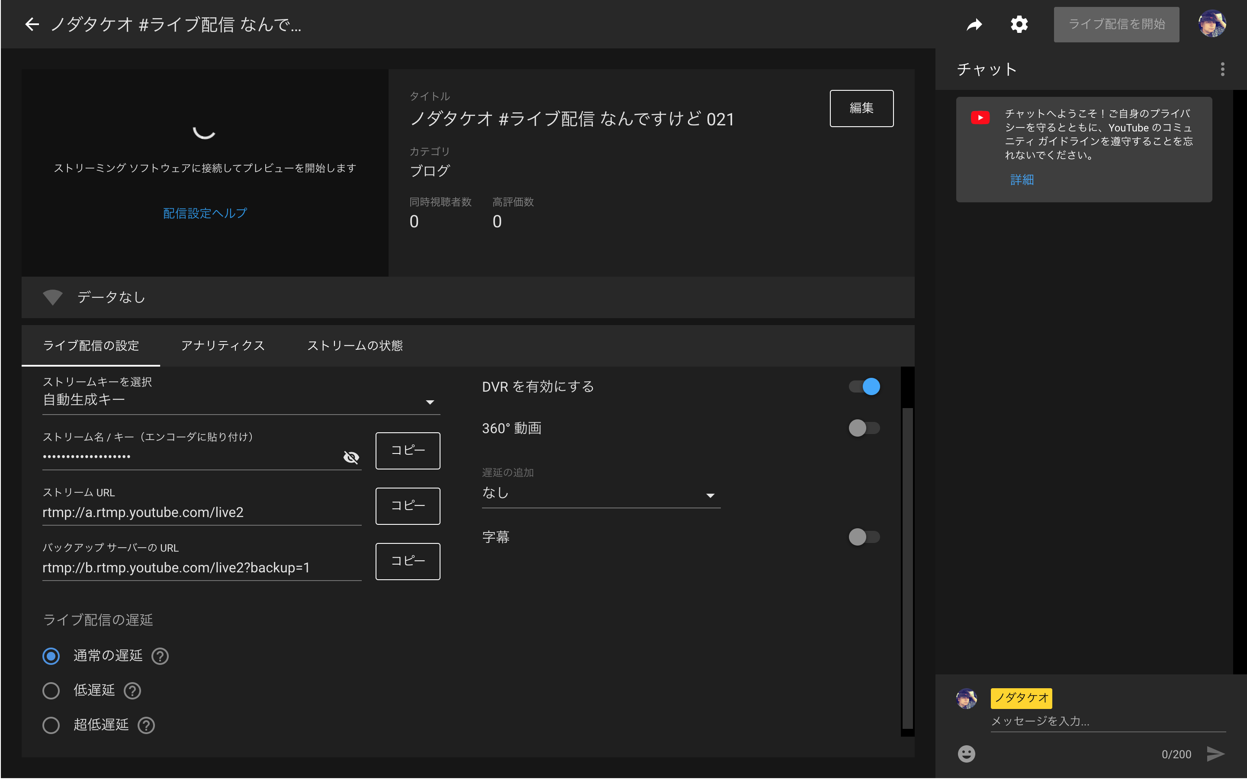The image size is (1247, 779).
Task: Open the 自動生成キー stream key dropdown
Action: (241, 400)
